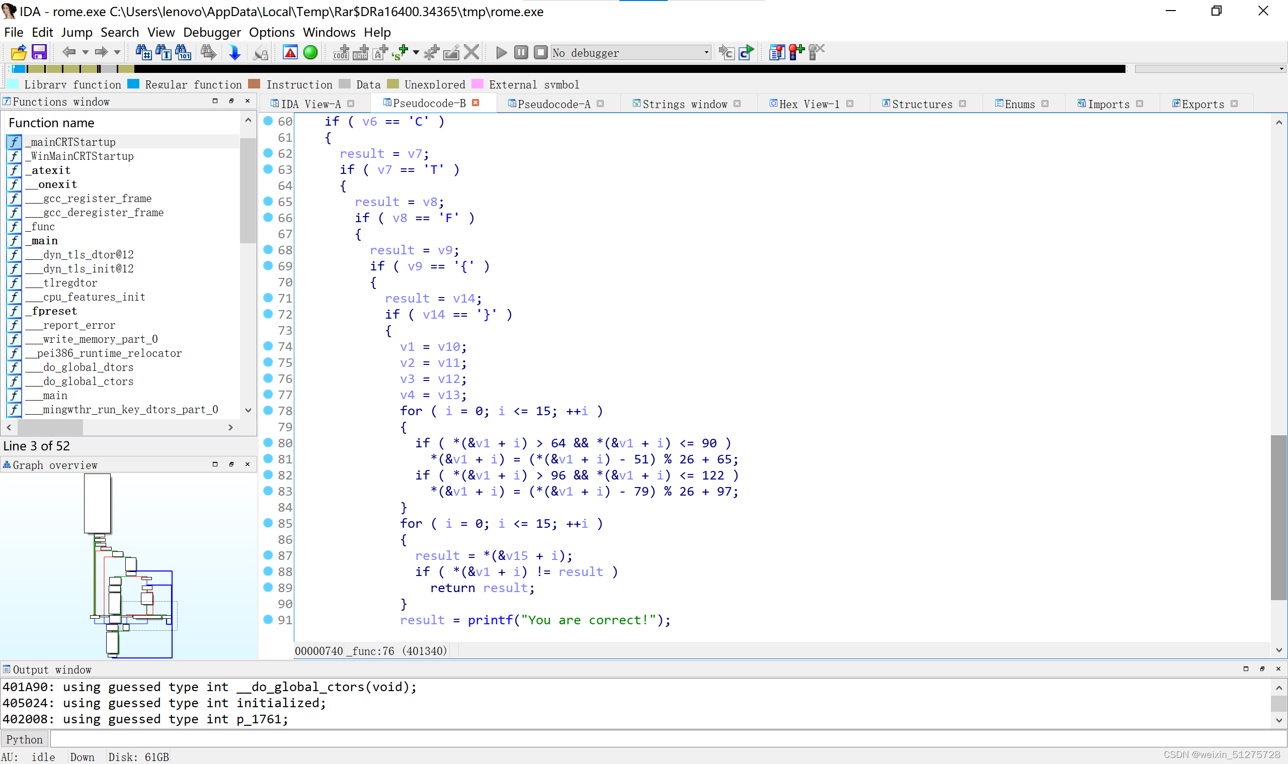Toggle breakpoint dot at line 72
The width and height of the screenshot is (1288, 764).
click(268, 314)
